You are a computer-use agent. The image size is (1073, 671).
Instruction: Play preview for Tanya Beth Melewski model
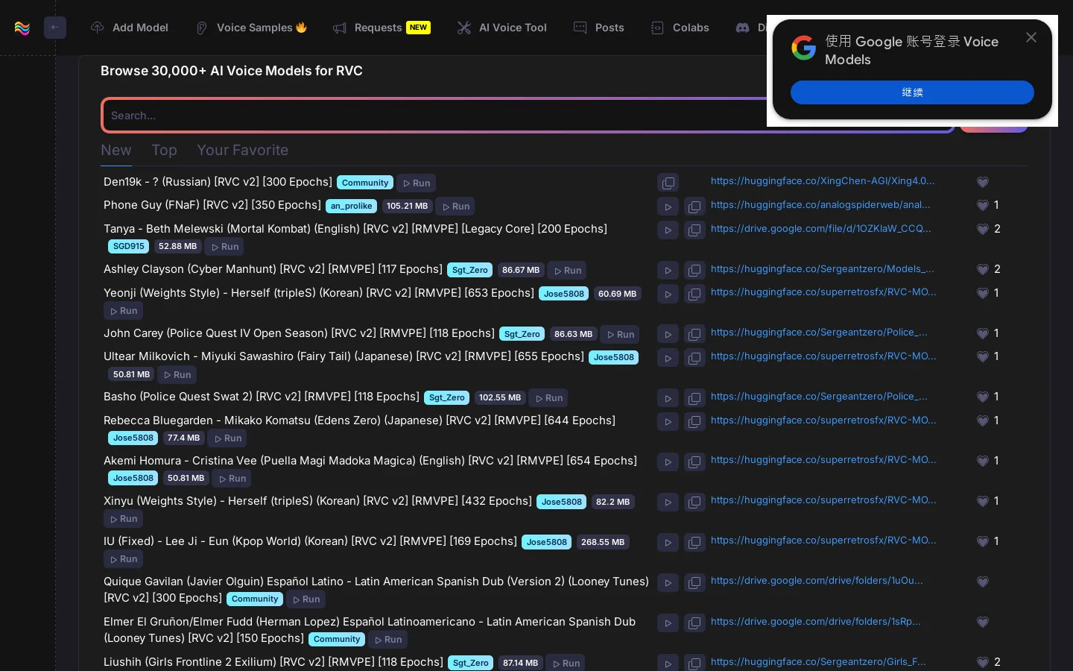point(668,230)
